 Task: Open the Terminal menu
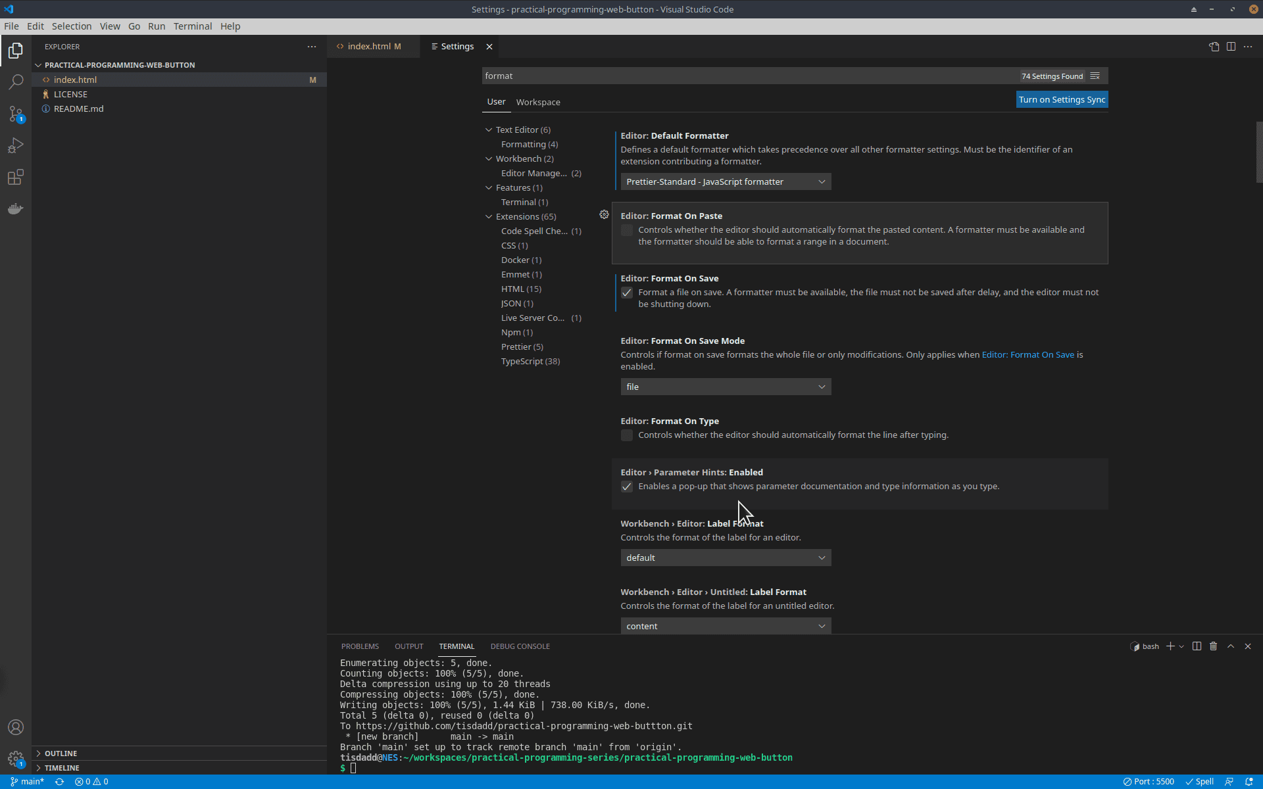tap(191, 26)
